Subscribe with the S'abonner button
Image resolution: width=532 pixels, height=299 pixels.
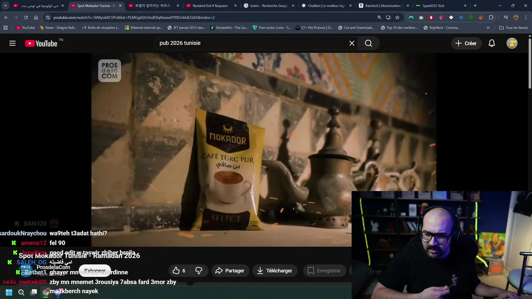coord(95,271)
